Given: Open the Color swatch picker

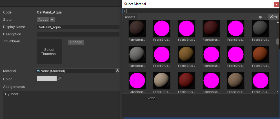Looking at the screenshot, I should click(x=47, y=79).
